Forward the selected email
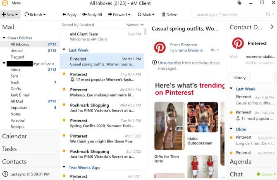Viewport: 277px width, 180px height. tap(117, 14)
